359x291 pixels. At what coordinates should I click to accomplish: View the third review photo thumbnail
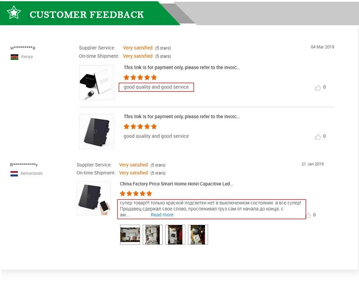175,234
